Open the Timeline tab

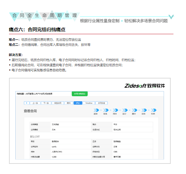89,103
